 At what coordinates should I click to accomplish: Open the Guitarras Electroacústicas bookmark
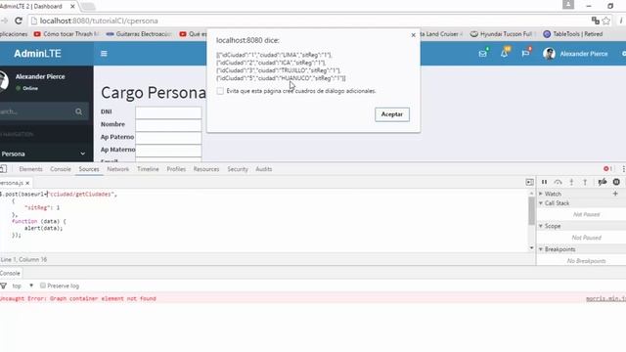pyautogui.click(x=139, y=34)
